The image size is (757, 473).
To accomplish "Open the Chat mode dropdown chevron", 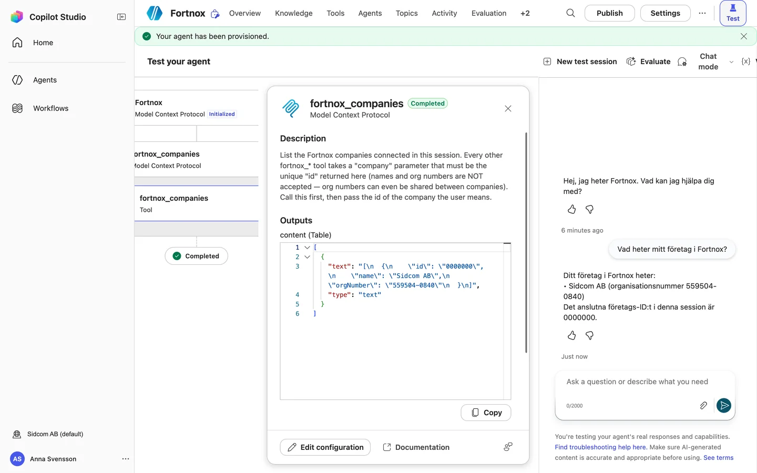I will click(731, 62).
